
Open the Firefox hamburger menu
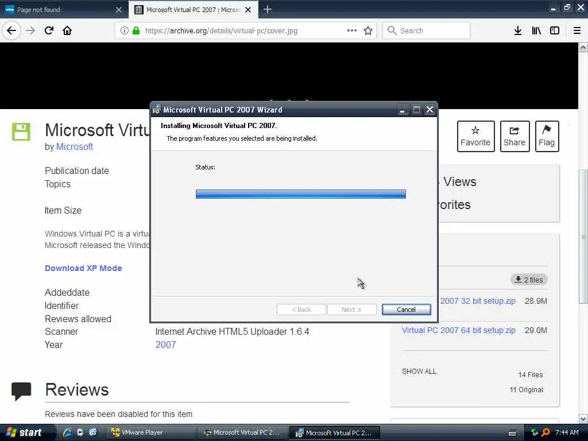point(577,30)
